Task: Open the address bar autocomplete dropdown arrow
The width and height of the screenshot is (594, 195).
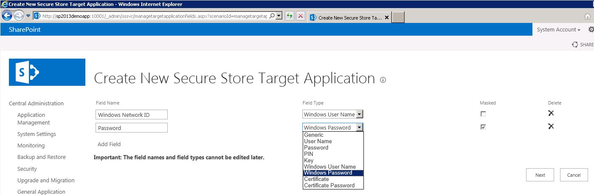Action: (279, 16)
